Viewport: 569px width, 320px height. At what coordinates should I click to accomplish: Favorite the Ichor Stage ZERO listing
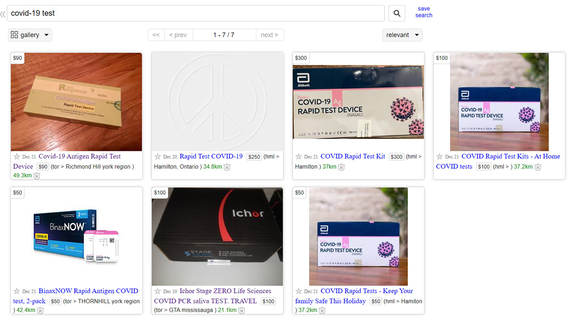158,291
